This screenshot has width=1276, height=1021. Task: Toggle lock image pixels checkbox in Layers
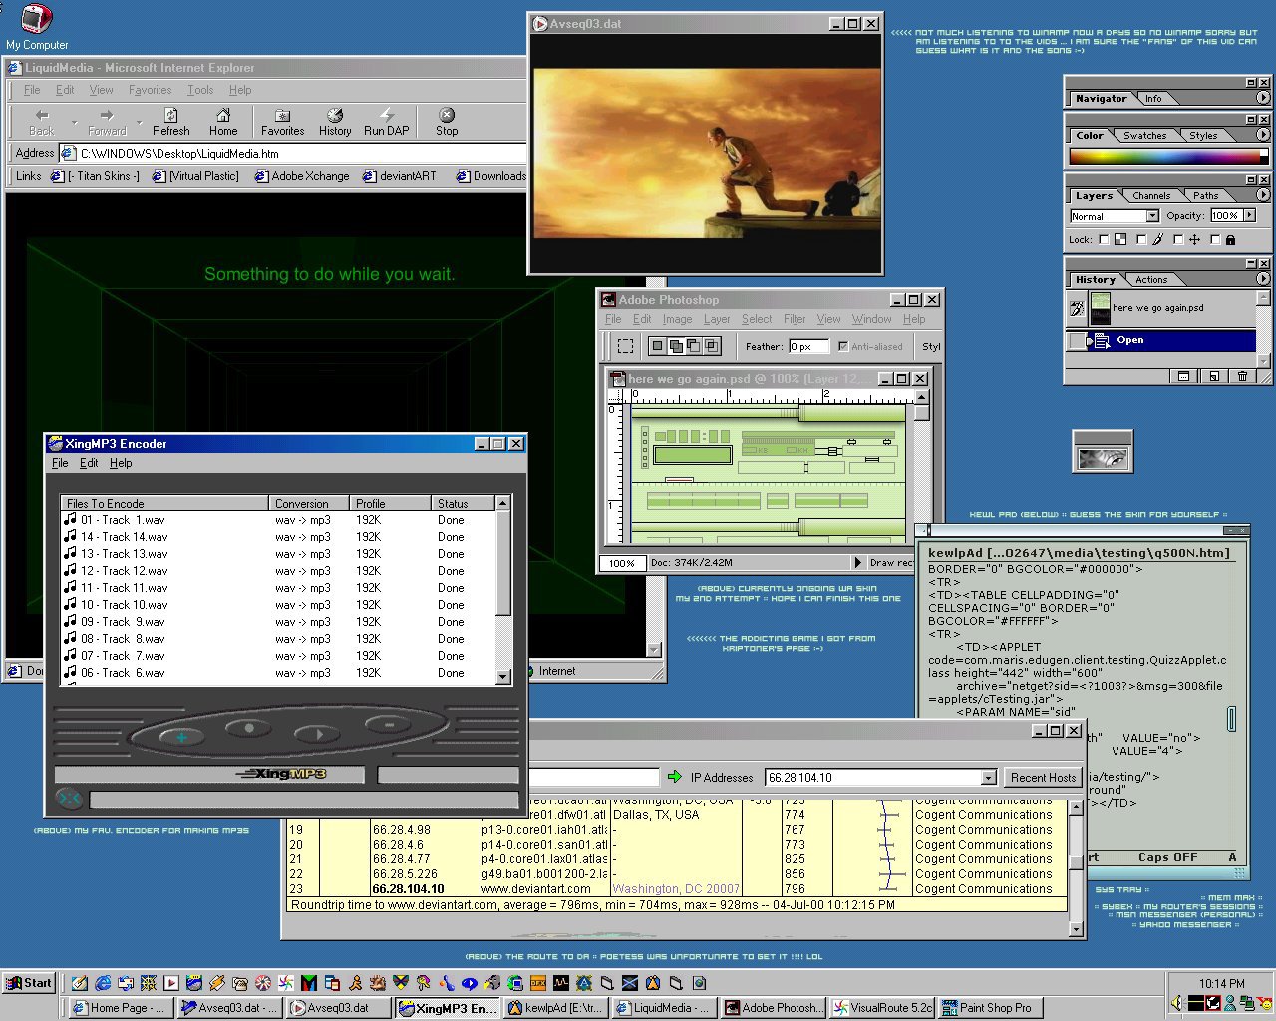1141,239
